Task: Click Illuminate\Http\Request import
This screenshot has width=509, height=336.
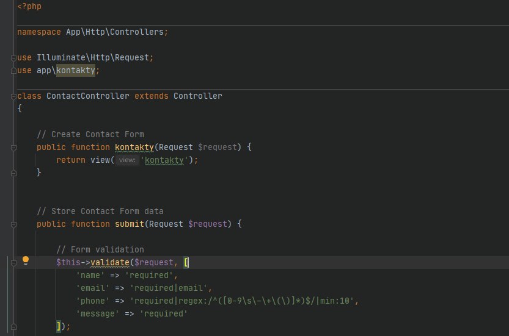Action: click(92, 58)
